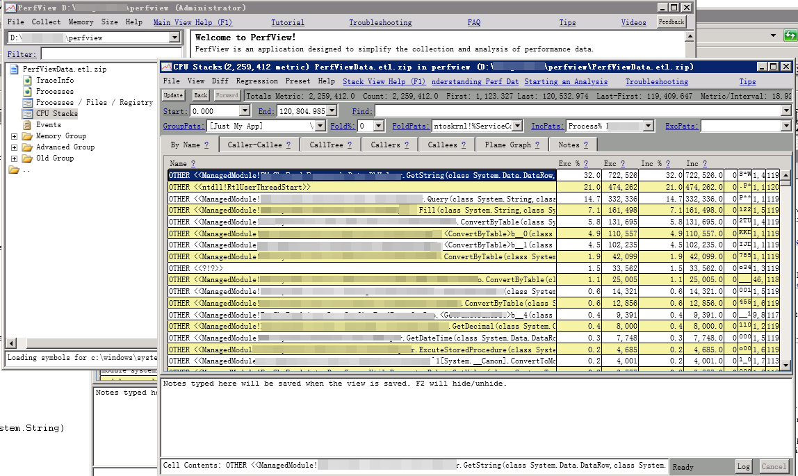Switch to the Callers tab

[x=389, y=145]
